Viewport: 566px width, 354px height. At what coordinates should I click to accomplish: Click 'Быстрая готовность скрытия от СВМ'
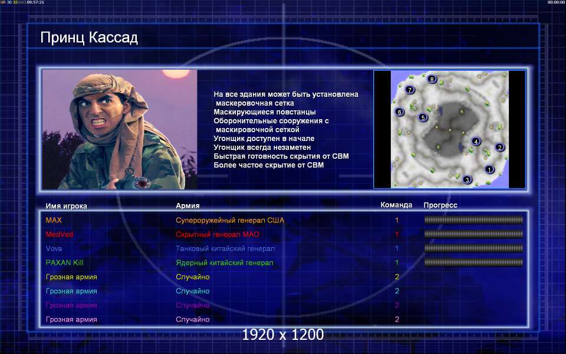tap(281, 156)
